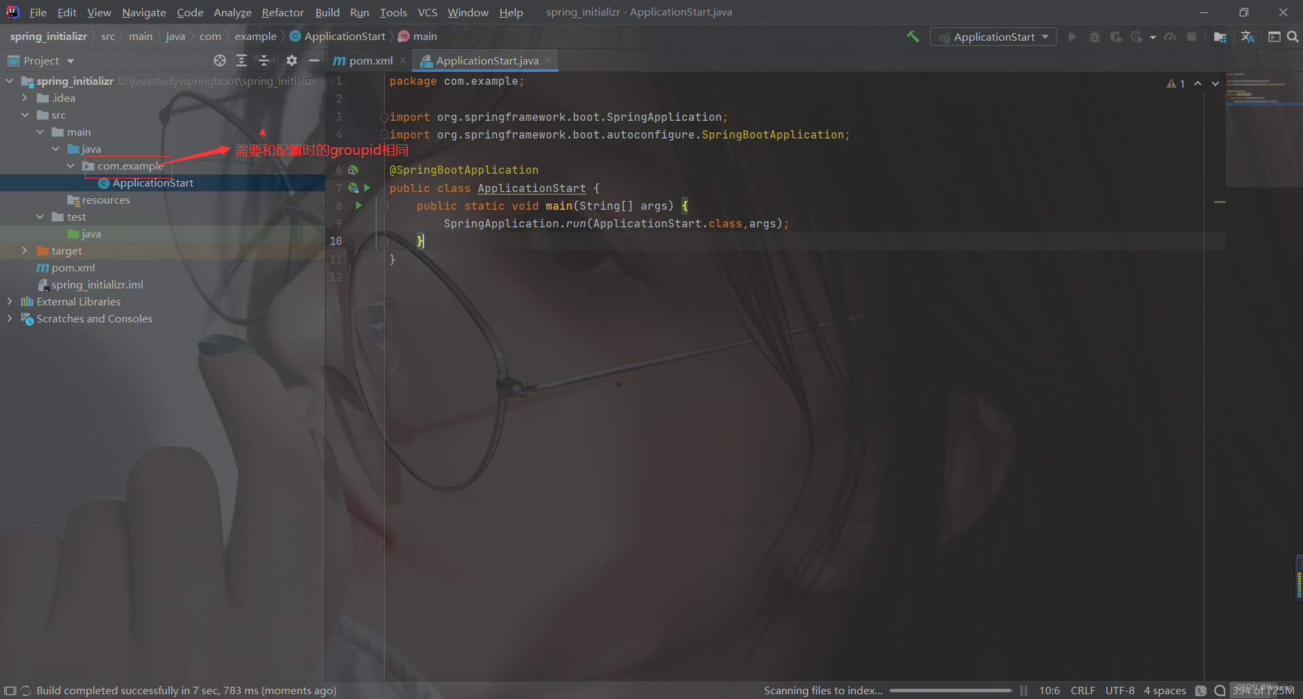This screenshot has width=1303, height=699.
Task: Go to next highlighted error arrow
Action: [1215, 83]
